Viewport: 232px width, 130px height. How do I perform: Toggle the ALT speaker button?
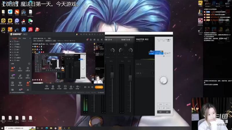167,104
